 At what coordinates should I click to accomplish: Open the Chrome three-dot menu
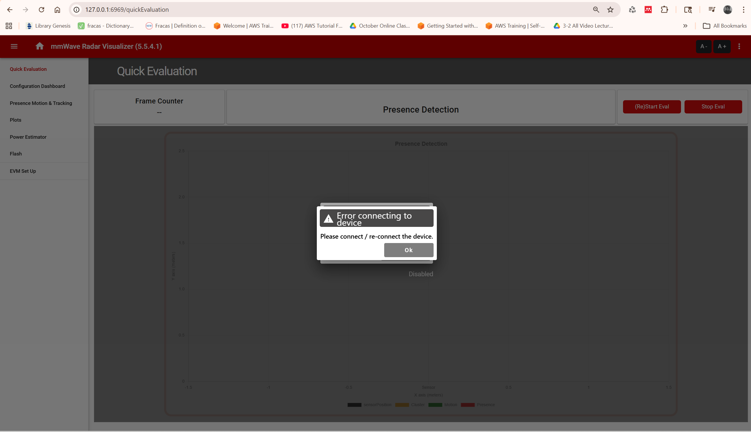coord(743,9)
